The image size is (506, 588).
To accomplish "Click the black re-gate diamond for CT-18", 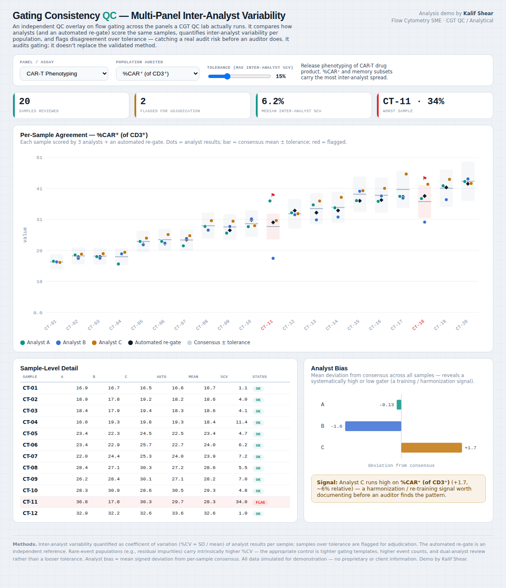I will click(425, 196).
